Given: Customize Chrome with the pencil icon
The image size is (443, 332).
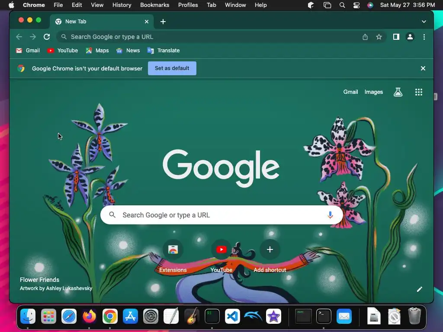Looking at the screenshot, I should point(420,289).
